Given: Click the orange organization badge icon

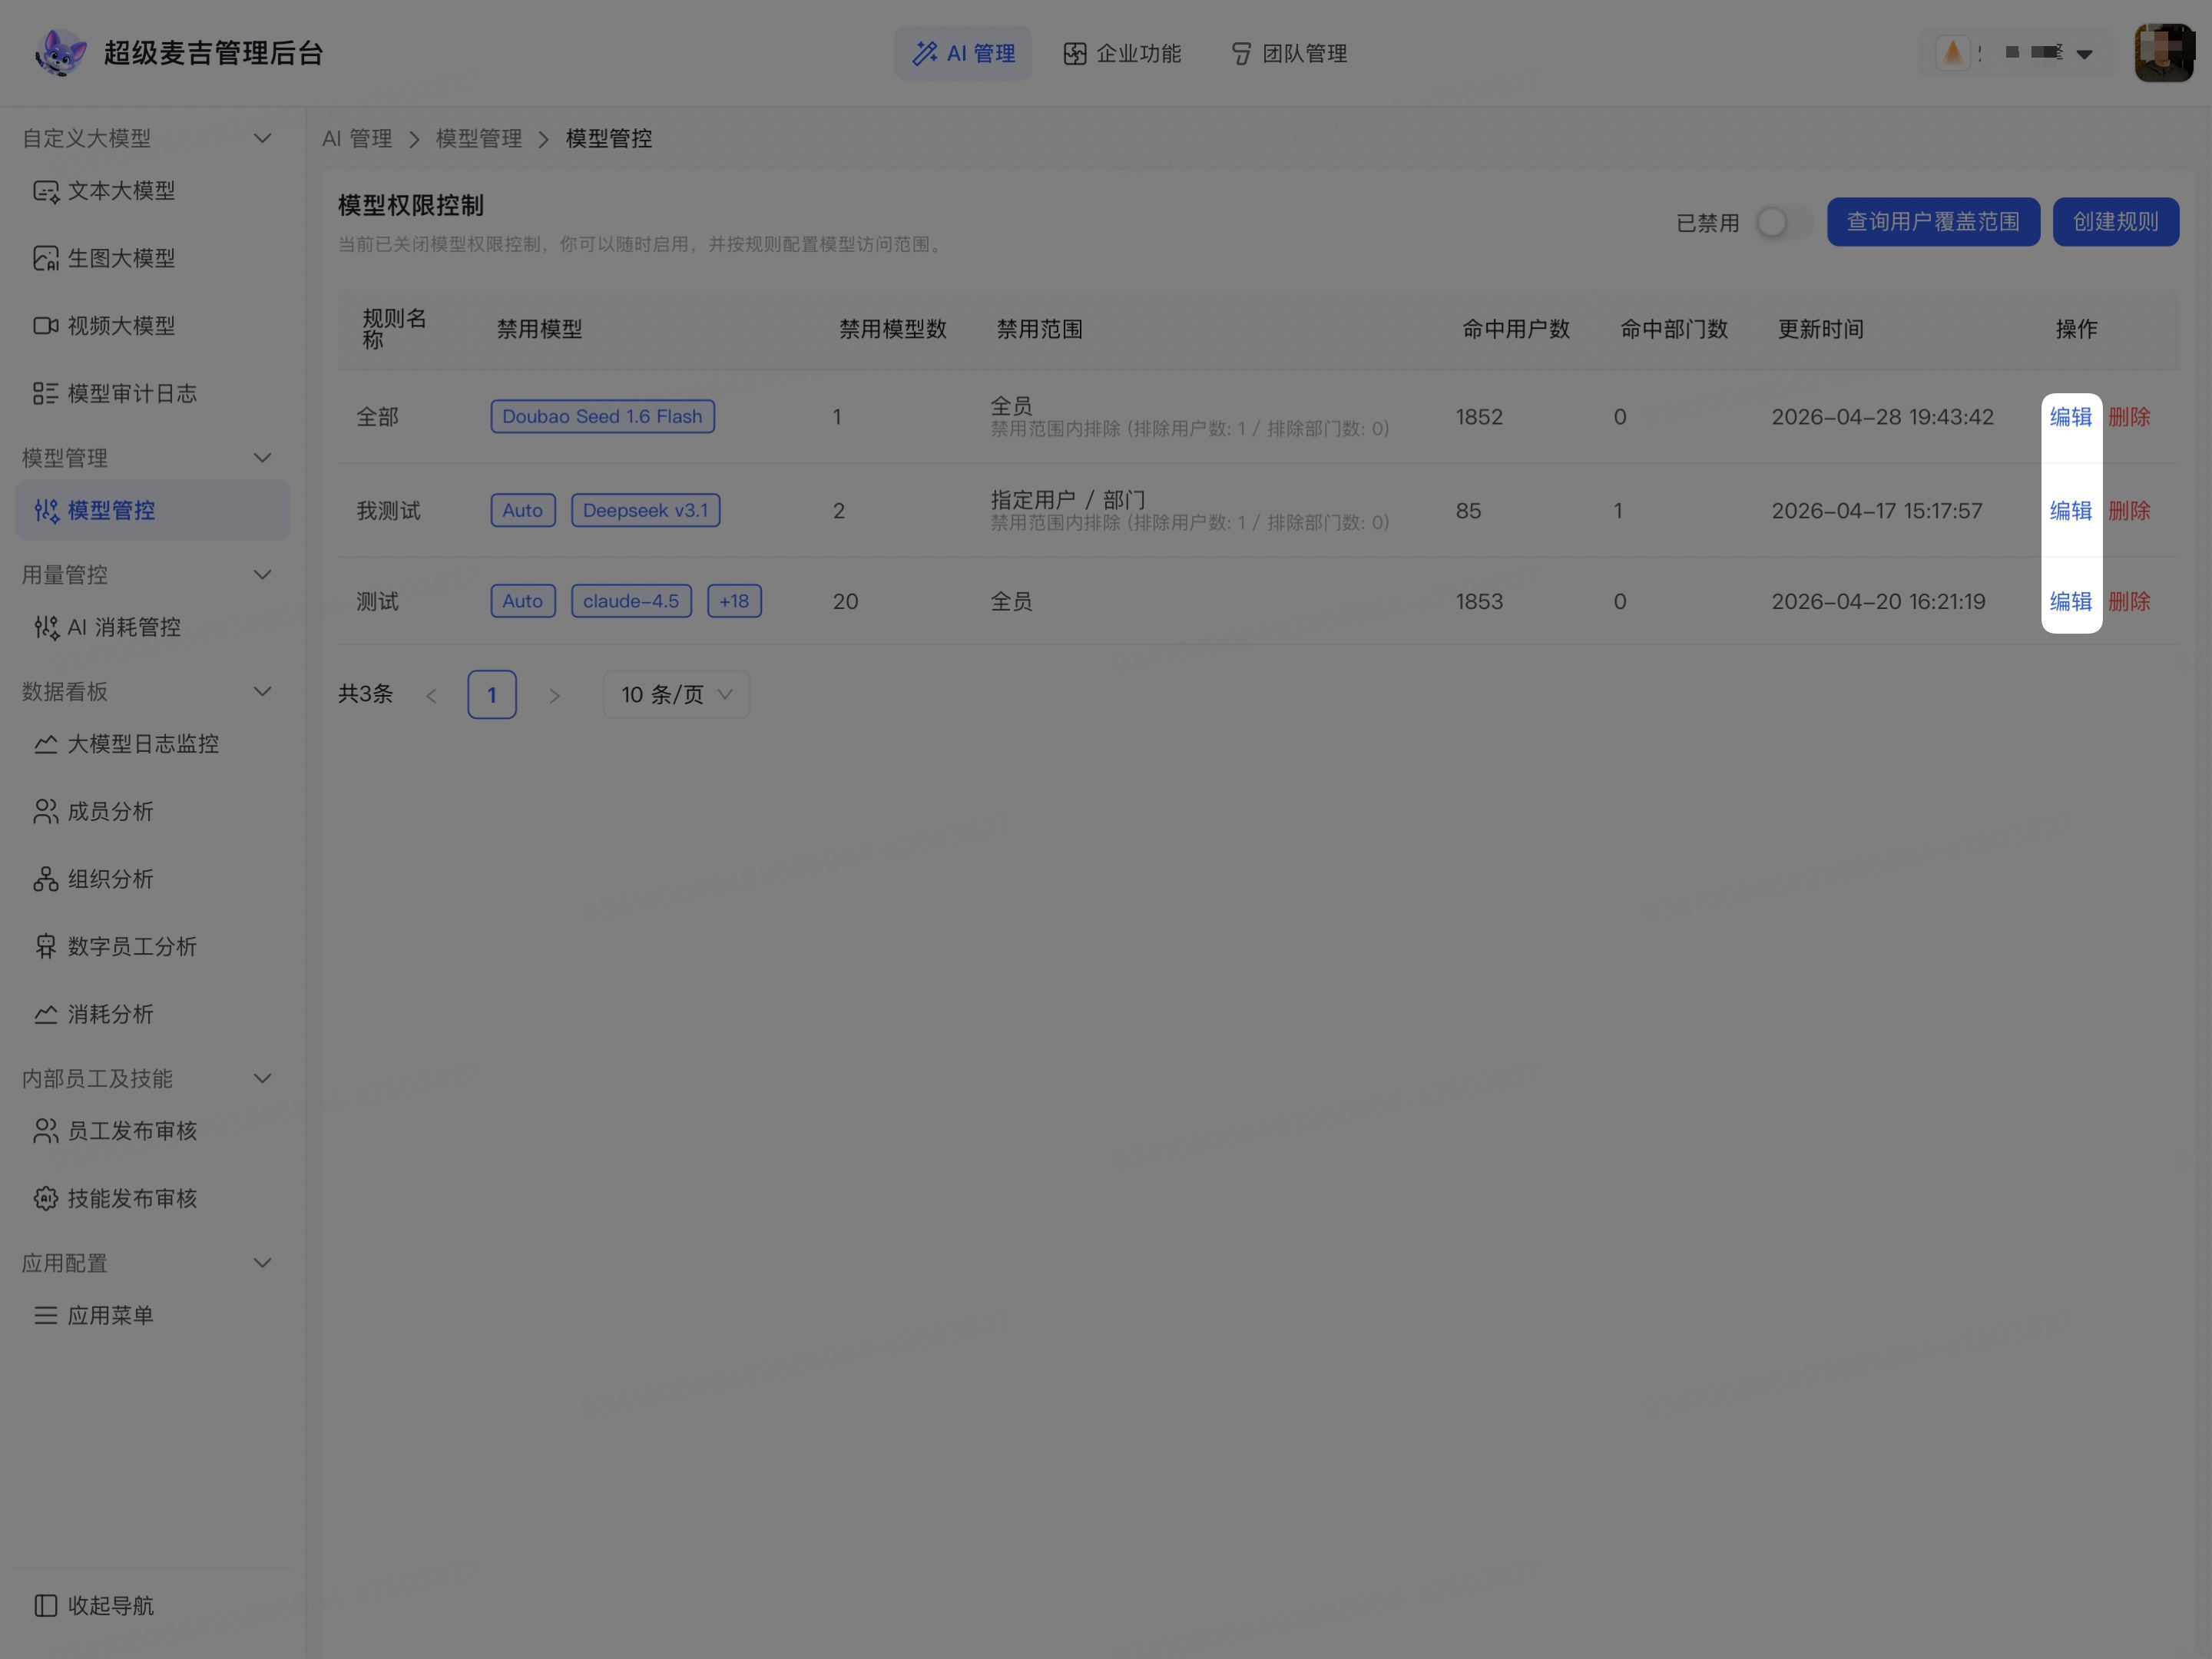Looking at the screenshot, I should coord(1953,52).
